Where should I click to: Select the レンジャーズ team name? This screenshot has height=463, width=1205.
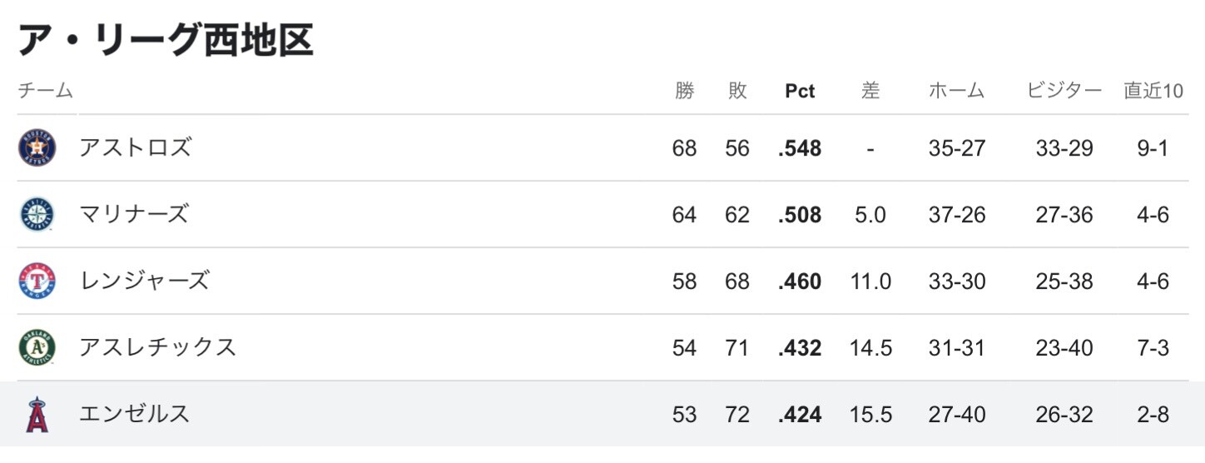[x=144, y=281]
